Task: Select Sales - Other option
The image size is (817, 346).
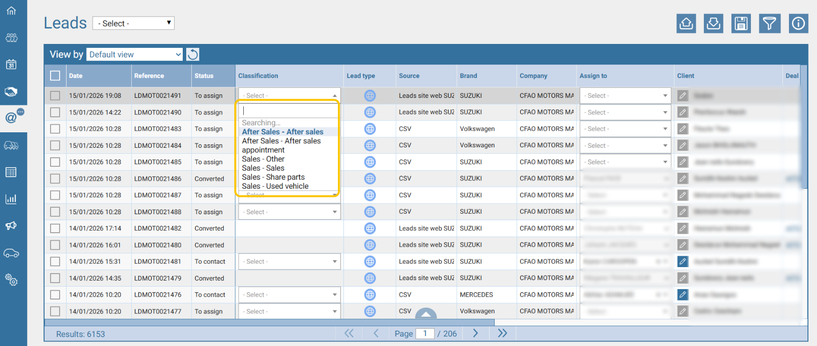Action: click(288, 159)
